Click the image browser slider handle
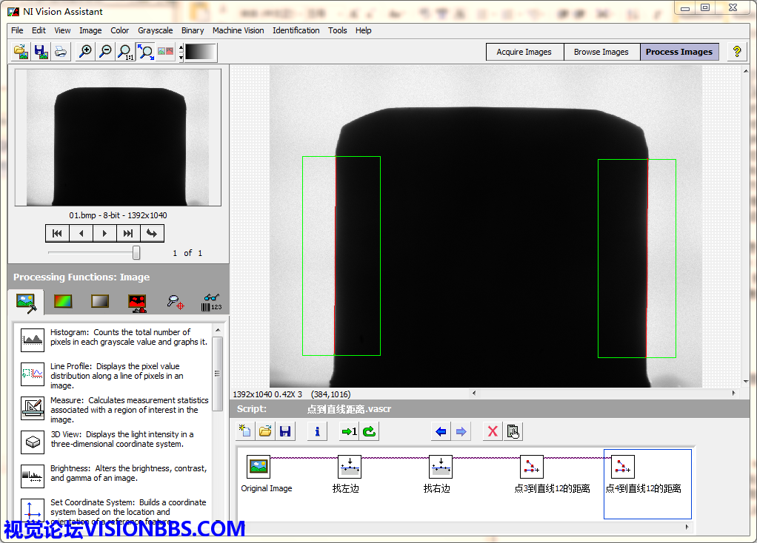This screenshot has height=543, width=757. 136,252
